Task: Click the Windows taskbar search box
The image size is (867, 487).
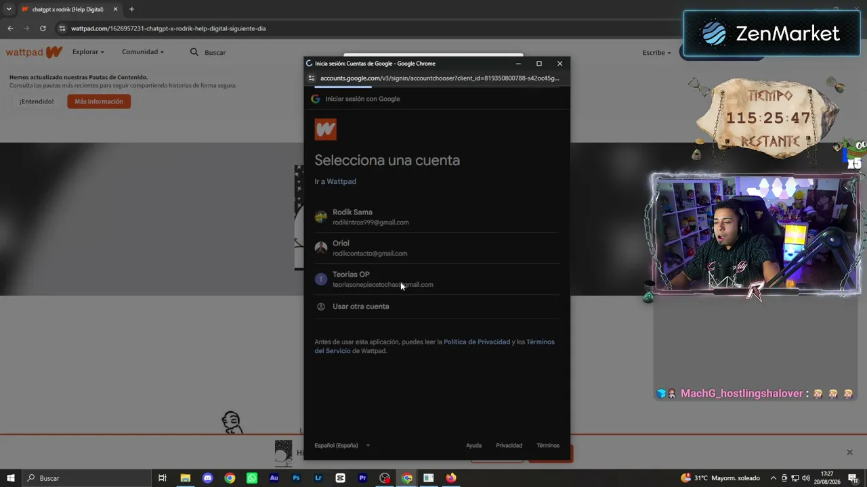Action: [88, 478]
